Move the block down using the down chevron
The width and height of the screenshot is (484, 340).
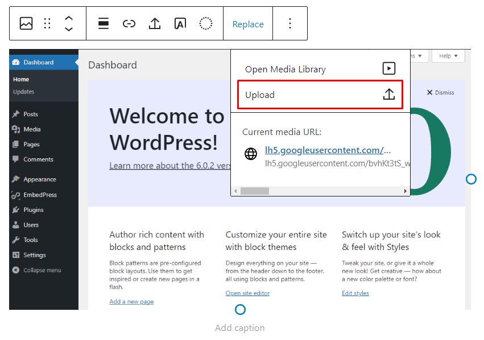[x=69, y=28]
